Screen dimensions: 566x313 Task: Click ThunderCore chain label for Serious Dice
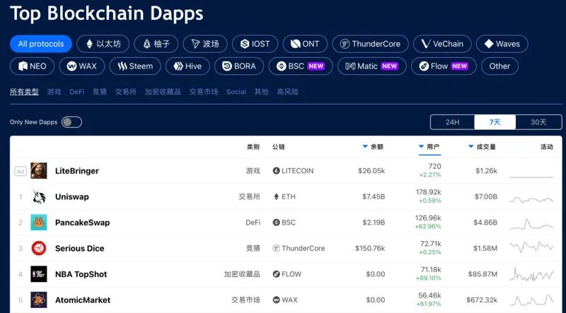click(x=299, y=249)
